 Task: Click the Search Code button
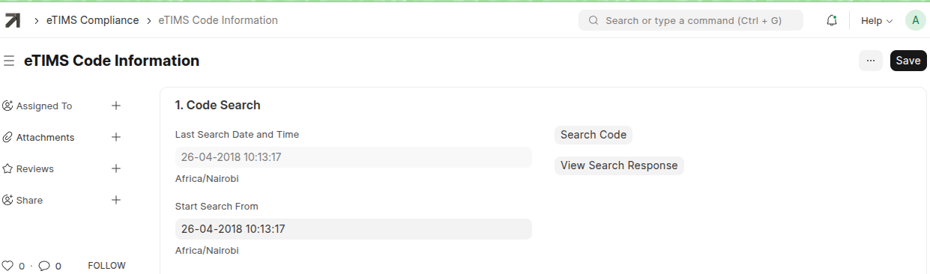[x=594, y=135]
